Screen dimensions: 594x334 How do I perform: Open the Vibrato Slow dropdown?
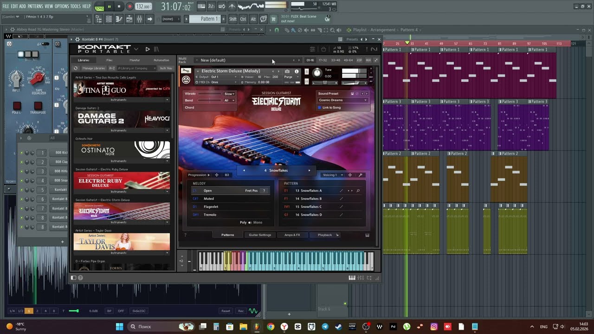(229, 94)
